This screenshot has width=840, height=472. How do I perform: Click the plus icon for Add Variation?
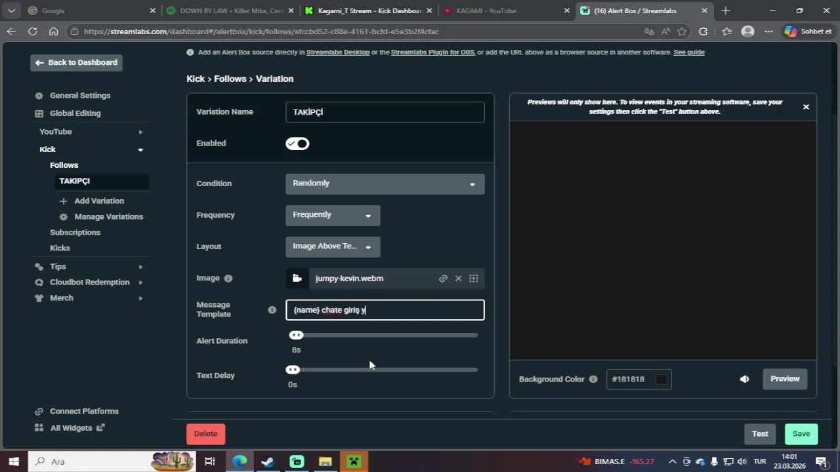click(64, 201)
